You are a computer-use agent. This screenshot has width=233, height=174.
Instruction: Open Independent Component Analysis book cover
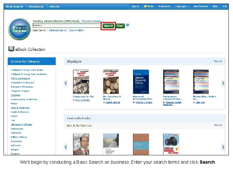tap(171, 82)
